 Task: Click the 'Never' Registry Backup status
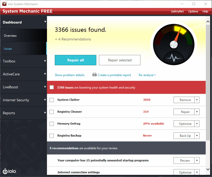tap(147, 136)
